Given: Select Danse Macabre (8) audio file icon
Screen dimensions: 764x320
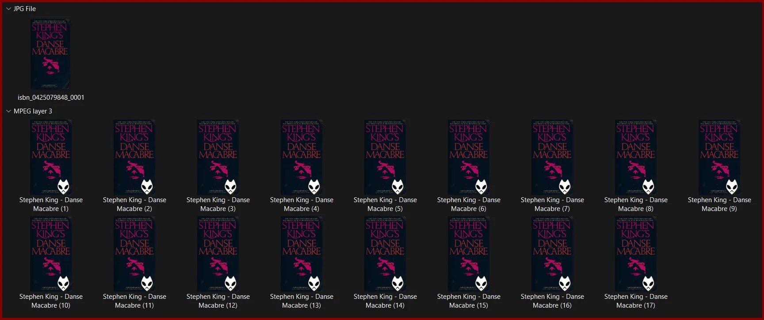Looking at the screenshot, I should 636,157.
